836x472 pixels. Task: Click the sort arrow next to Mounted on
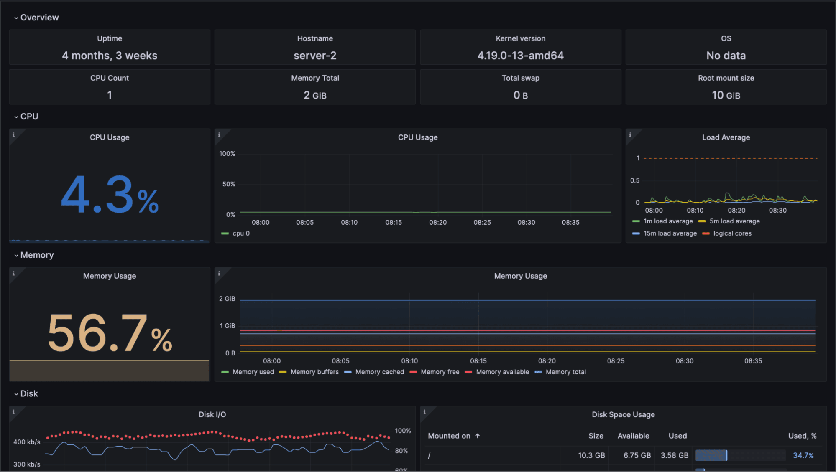(x=478, y=436)
